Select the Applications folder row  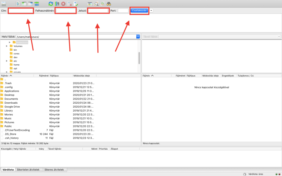70,91
